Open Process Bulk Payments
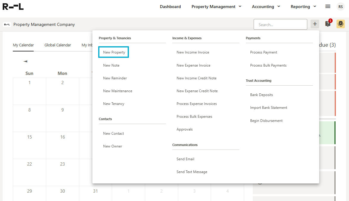The height and width of the screenshot is (201, 349). tap(268, 65)
